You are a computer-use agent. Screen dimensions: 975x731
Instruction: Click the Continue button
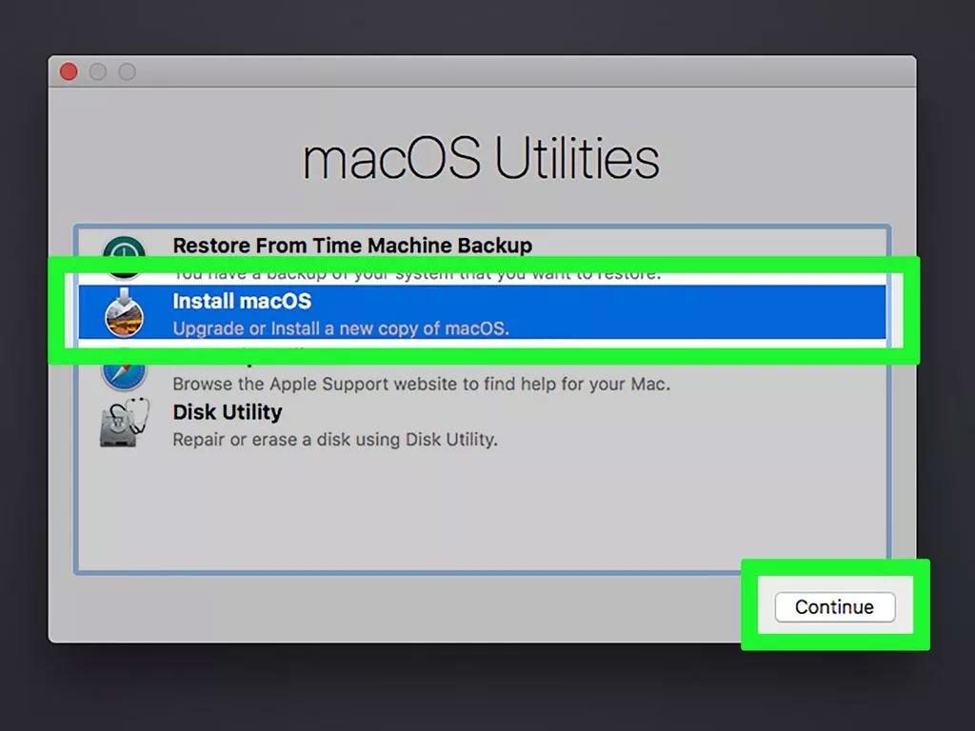834,606
